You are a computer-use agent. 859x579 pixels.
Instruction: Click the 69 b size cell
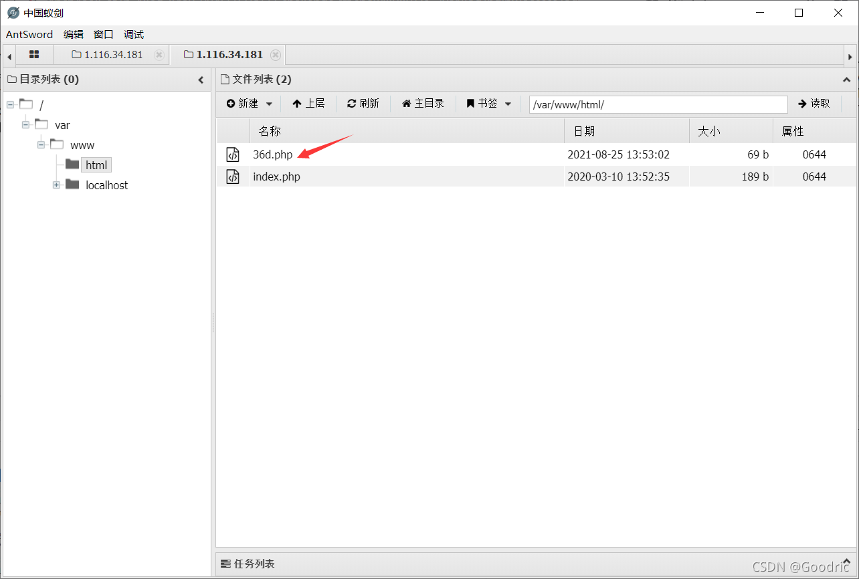click(x=758, y=154)
